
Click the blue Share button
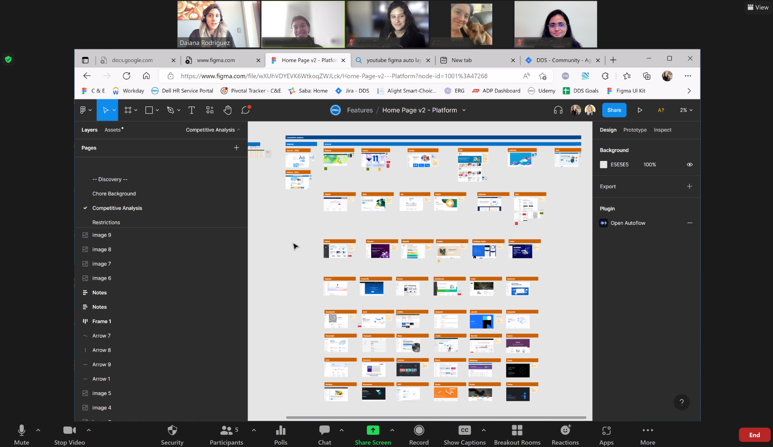coord(614,110)
